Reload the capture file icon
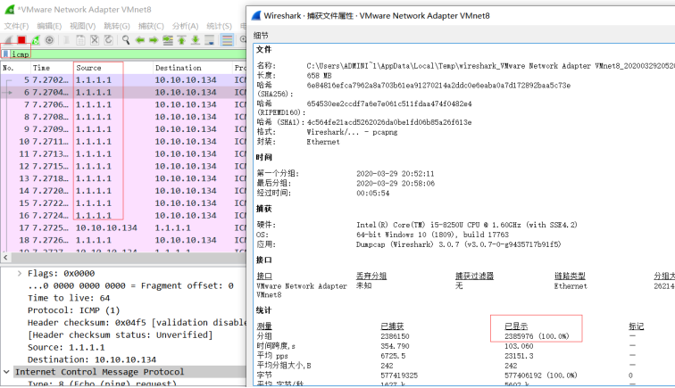Screen dimensions: 675x388 click(x=109, y=40)
